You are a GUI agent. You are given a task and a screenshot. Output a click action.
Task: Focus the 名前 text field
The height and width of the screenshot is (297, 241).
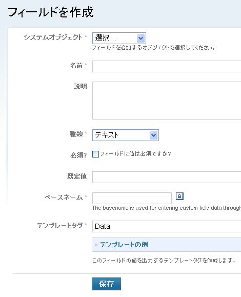167,67
